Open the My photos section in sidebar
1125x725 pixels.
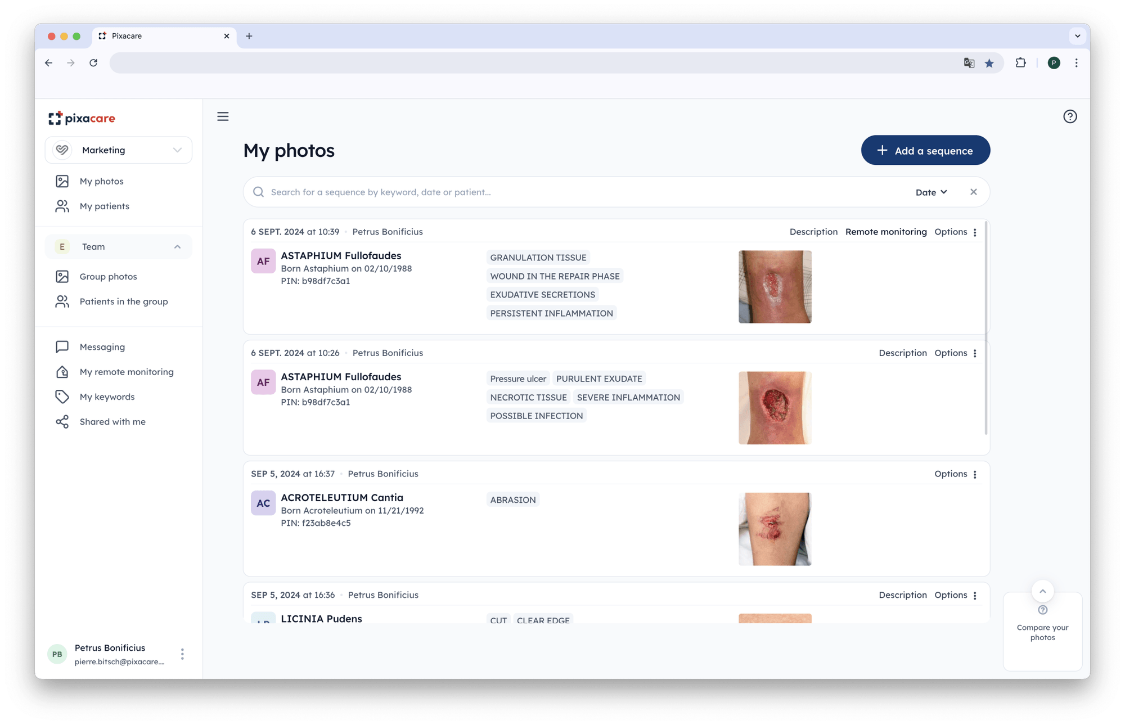tap(101, 181)
